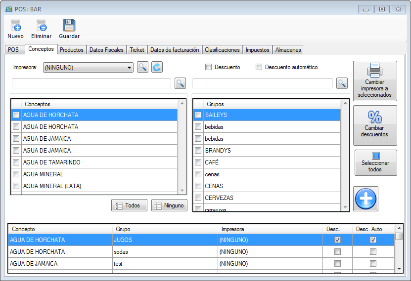Click Conceptos list scroll down arrow
The width and height of the screenshot is (411, 281).
(x=182, y=191)
